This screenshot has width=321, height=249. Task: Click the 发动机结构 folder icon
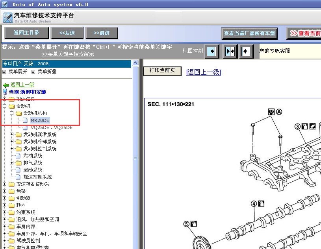(x=19, y=113)
